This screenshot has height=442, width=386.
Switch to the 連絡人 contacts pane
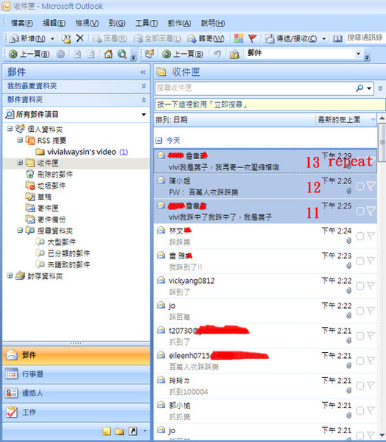tap(76, 393)
